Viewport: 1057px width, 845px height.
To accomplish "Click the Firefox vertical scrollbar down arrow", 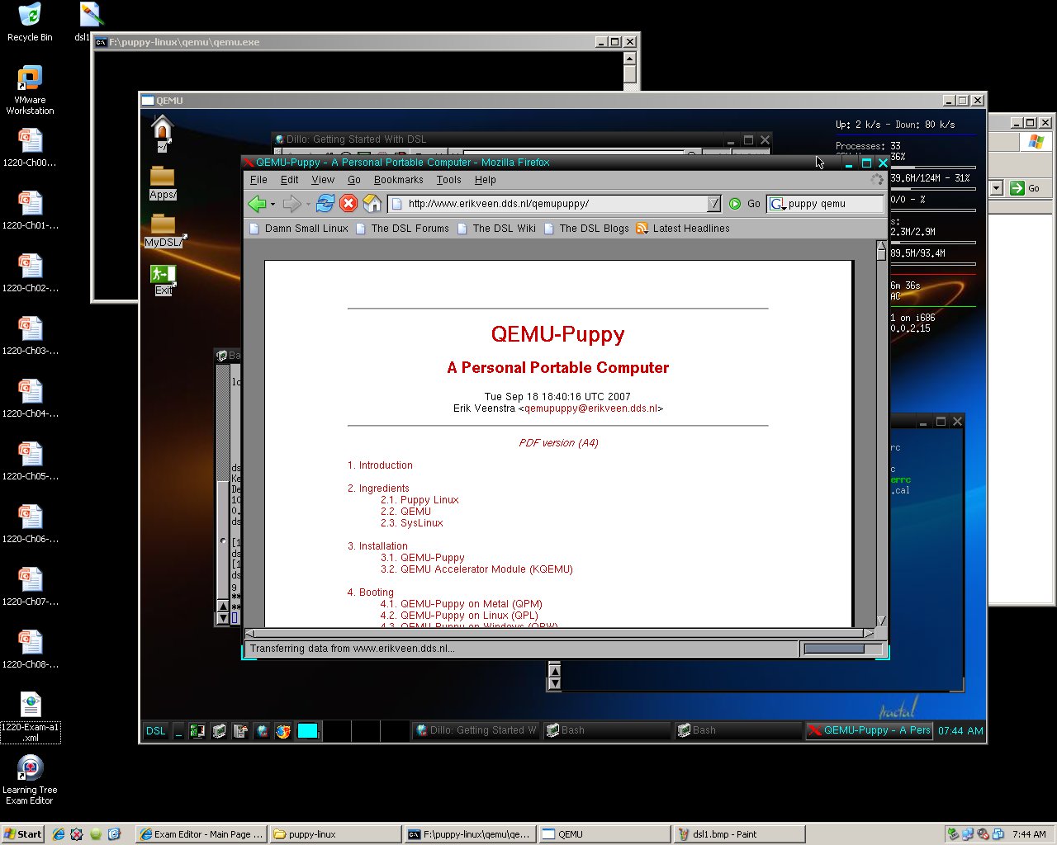I will click(881, 621).
